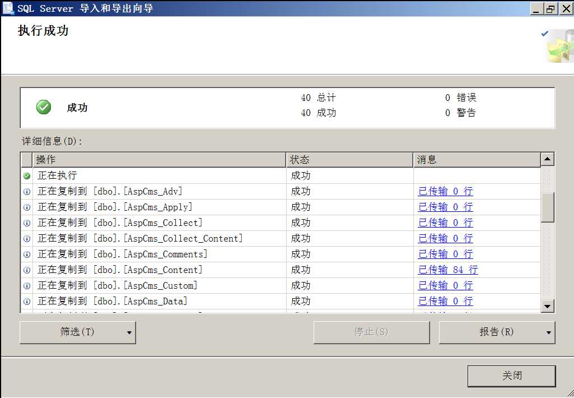Minimize the wizard window
Viewport: 574px width, 398px height.
pos(536,8)
